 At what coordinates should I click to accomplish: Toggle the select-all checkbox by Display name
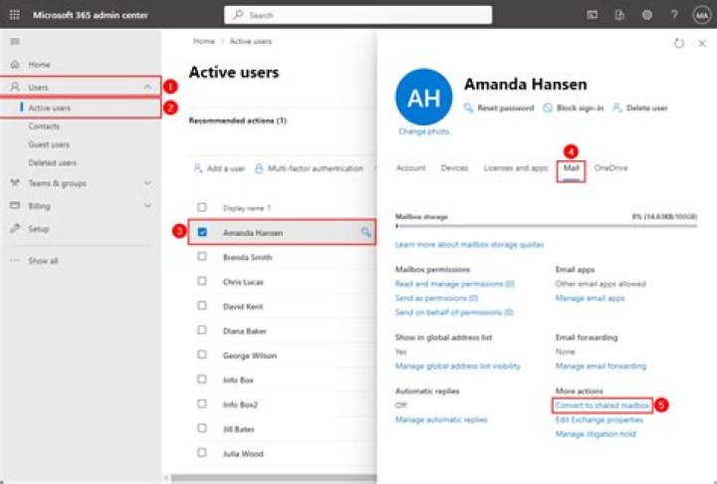(202, 207)
